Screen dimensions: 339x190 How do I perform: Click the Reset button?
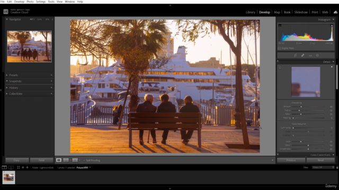tap(320, 160)
